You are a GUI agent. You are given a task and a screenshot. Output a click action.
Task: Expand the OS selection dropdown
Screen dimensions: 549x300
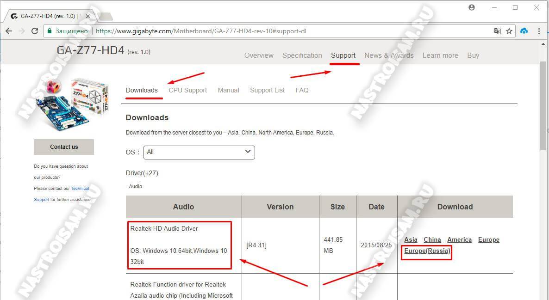point(199,152)
